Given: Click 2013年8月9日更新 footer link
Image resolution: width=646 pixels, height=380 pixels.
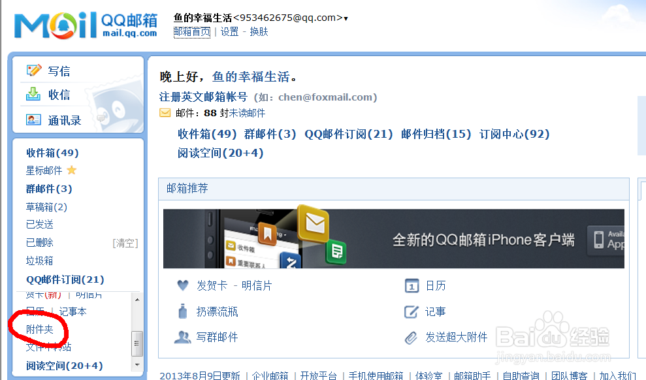Looking at the screenshot, I should (x=200, y=375).
